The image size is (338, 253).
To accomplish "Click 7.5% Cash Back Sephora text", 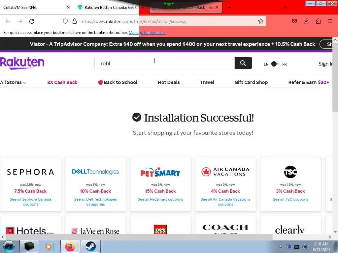I will 30,191.
